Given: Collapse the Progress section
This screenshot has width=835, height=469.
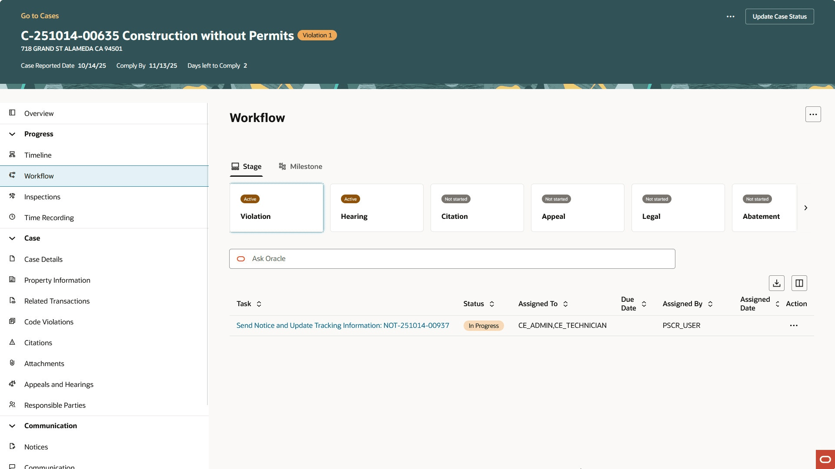Looking at the screenshot, I should 12,134.
